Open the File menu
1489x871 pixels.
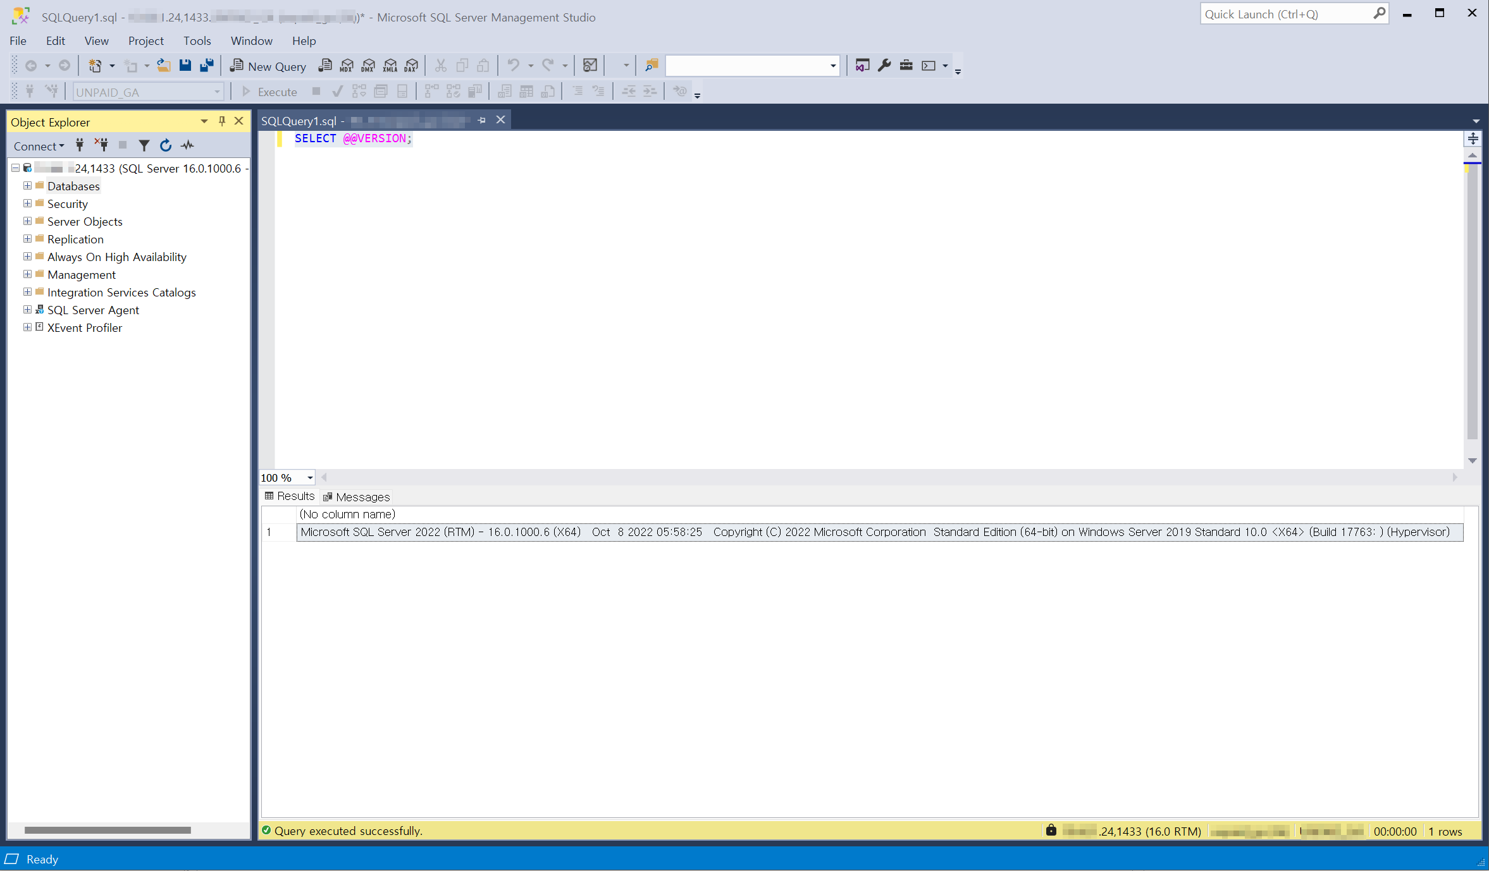pos(18,41)
